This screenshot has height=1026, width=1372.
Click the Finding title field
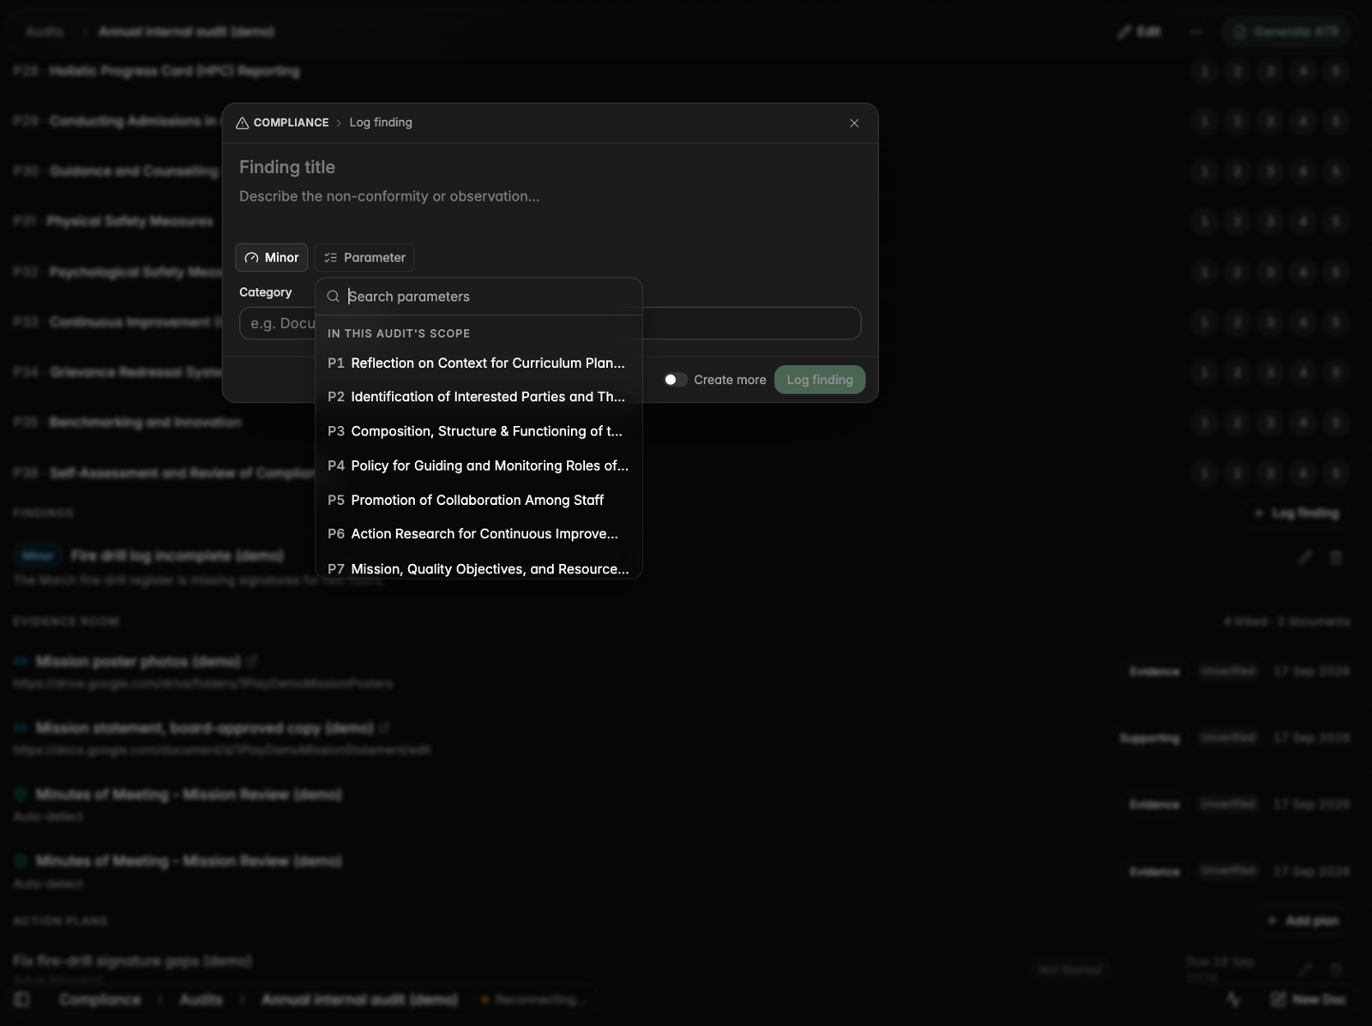[x=549, y=167]
